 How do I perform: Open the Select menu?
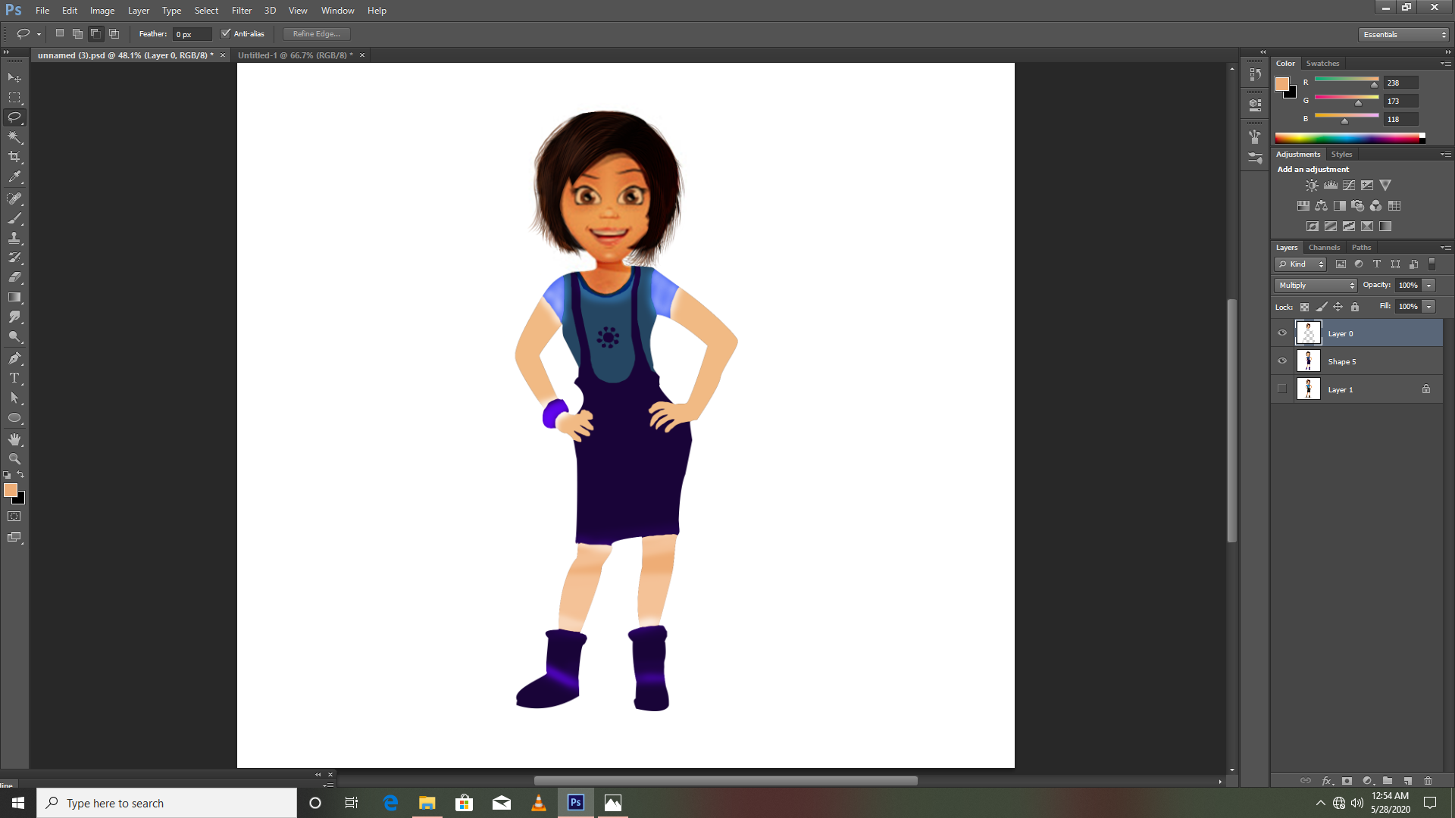click(206, 11)
